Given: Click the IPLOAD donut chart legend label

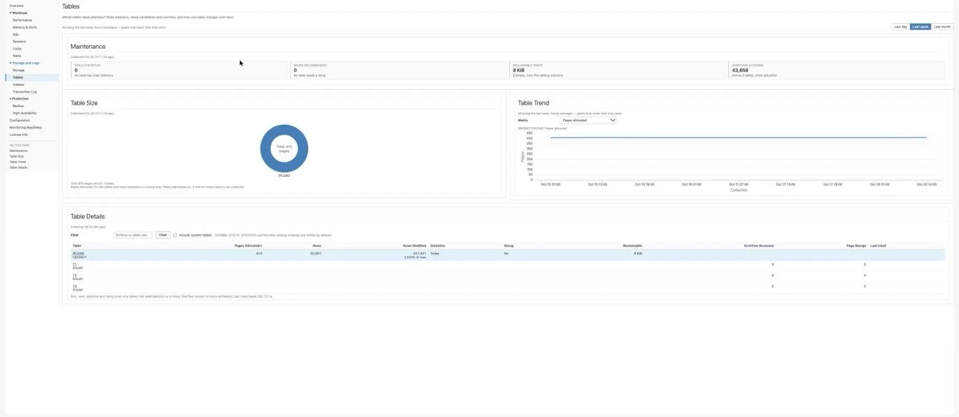Looking at the screenshot, I should 284,175.
